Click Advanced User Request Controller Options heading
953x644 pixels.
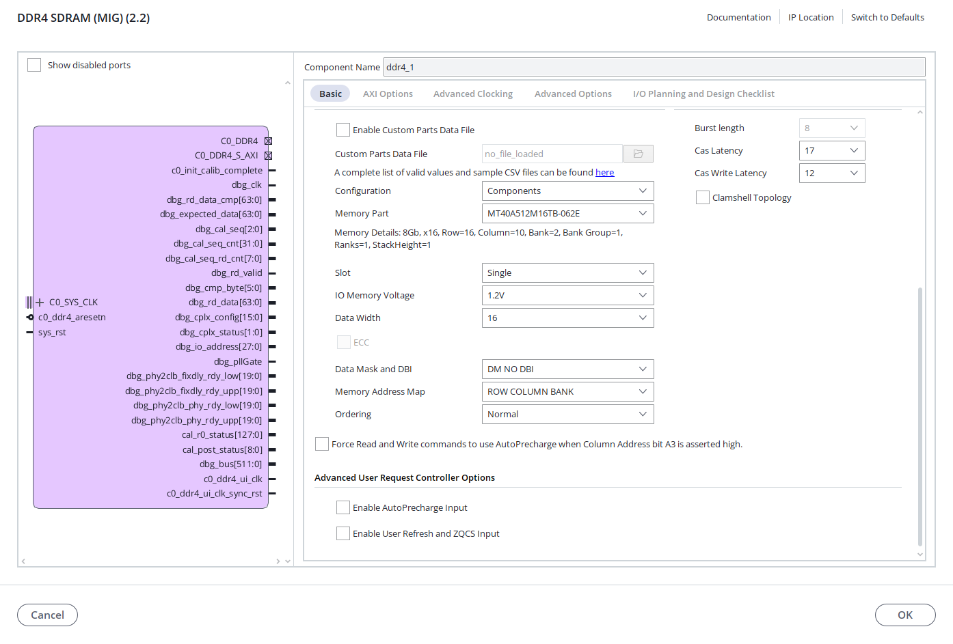405,477
